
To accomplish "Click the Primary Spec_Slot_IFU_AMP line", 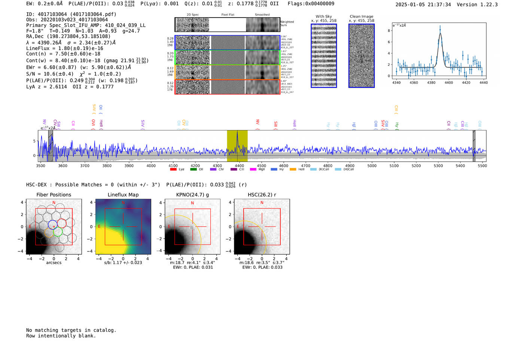I will [86, 25].
